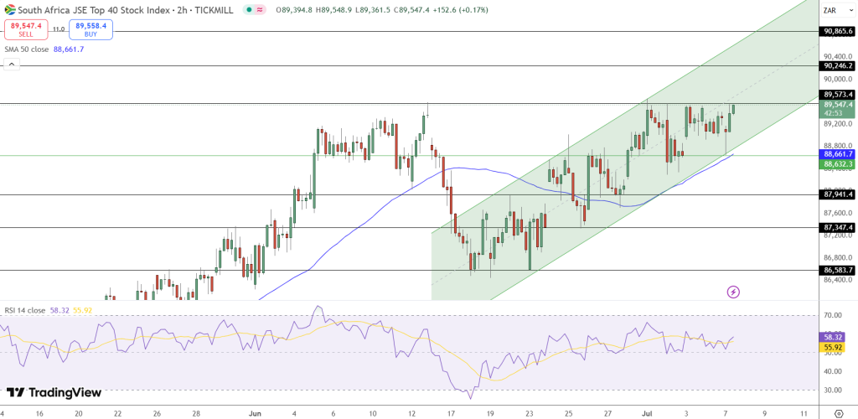Viewport: 858px width, 419px height.
Task: Click the 11.0 spread value
Action: coord(59,29)
